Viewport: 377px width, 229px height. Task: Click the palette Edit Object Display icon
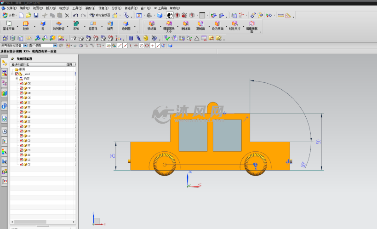(260, 15)
